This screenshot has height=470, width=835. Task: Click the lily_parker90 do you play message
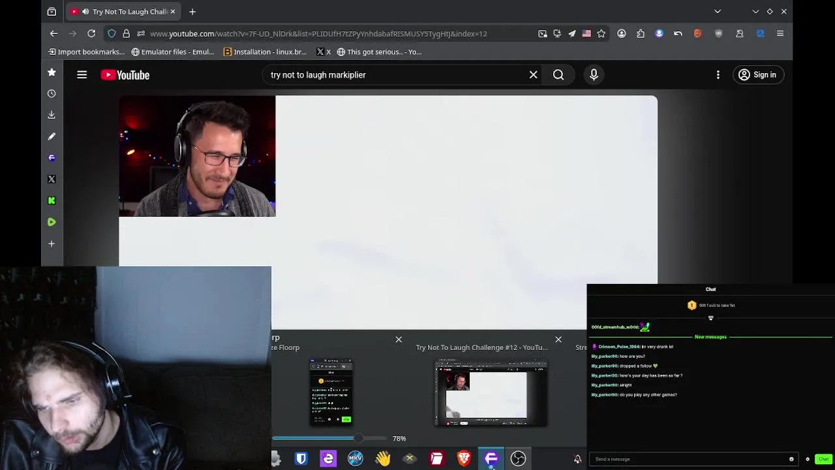click(x=634, y=395)
